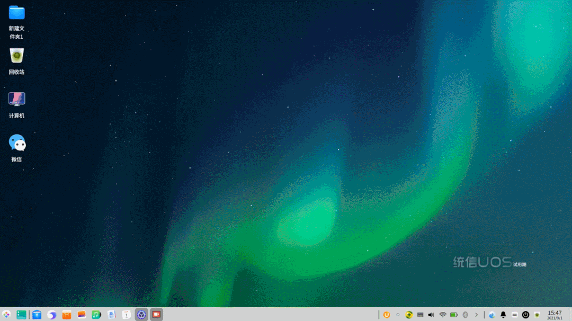This screenshot has height=321, width=572.
Task: Open the multitasking view icon
Action: (x=21, y=315)
